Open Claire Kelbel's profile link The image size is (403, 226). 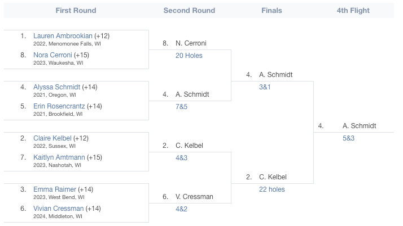[x=52, y=138]
